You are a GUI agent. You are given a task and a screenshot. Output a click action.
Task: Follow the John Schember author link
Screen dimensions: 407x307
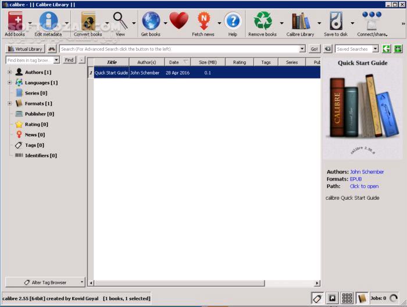click(367, 172)
